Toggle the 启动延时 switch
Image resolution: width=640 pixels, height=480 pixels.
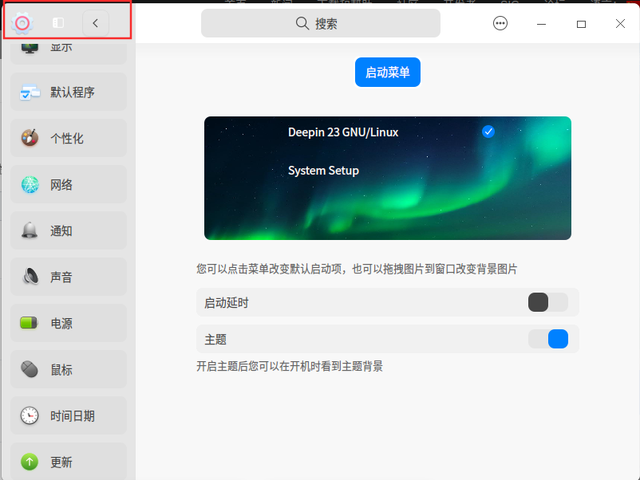click(547, 302)
